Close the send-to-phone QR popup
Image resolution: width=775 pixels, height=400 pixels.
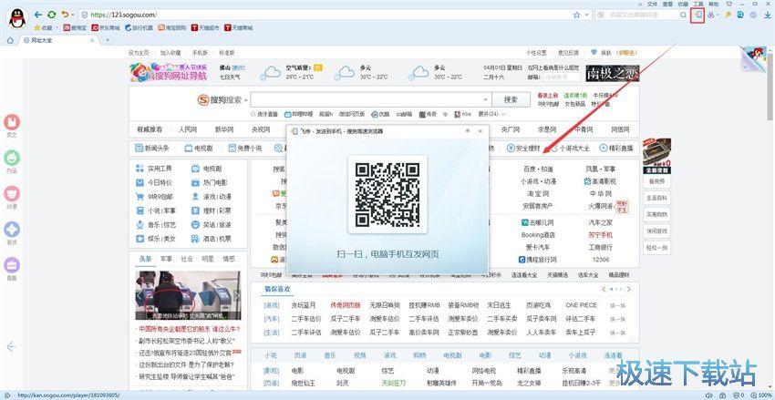tap(480, 131)
